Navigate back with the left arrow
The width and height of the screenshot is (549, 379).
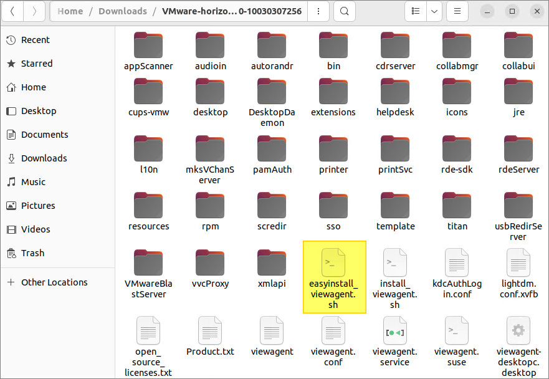click(x=14, y=11)
